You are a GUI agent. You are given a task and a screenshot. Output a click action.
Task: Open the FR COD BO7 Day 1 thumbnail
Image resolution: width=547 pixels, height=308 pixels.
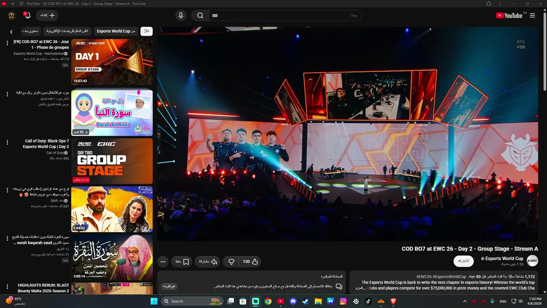[x=112, y=62]
